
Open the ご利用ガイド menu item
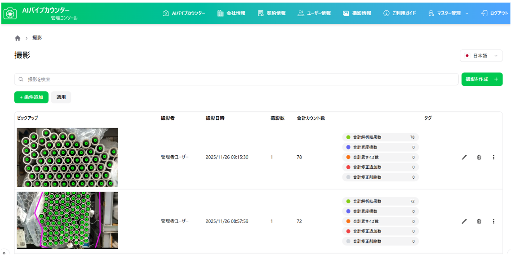pyautogui.click(x=399, y=13)
